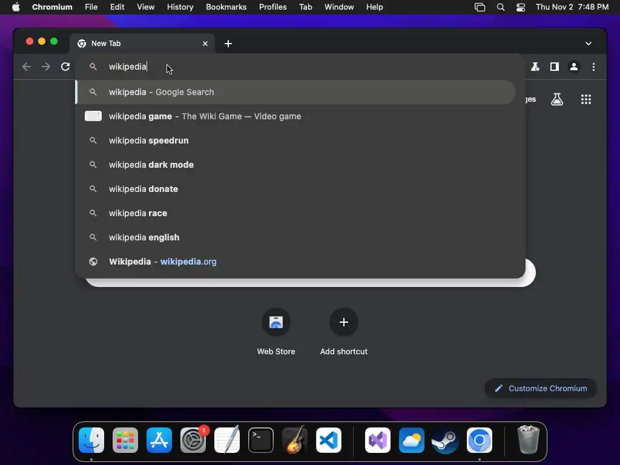
Task: Open the Help menu
Action: [x=374, y=7]
